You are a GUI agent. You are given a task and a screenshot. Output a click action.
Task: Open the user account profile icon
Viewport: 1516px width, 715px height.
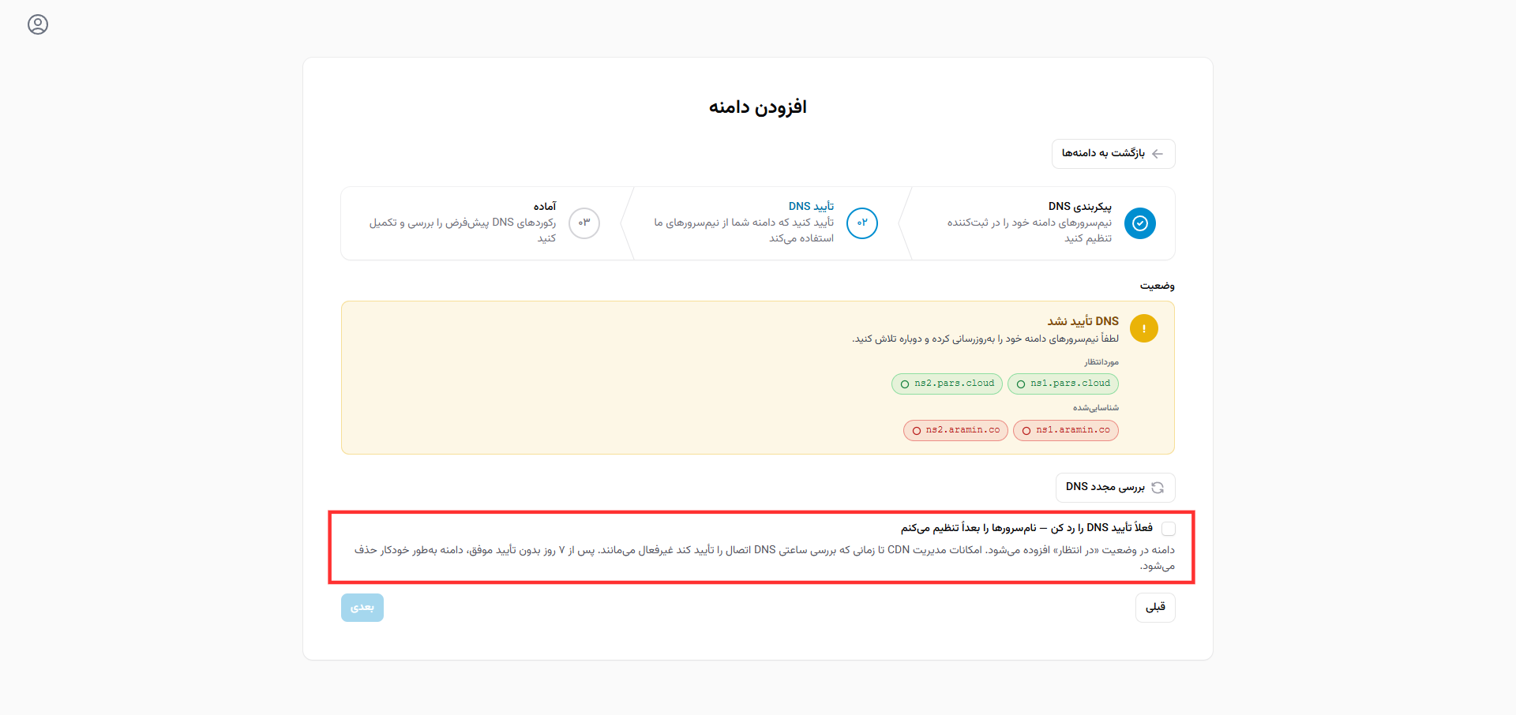[38, 24]
